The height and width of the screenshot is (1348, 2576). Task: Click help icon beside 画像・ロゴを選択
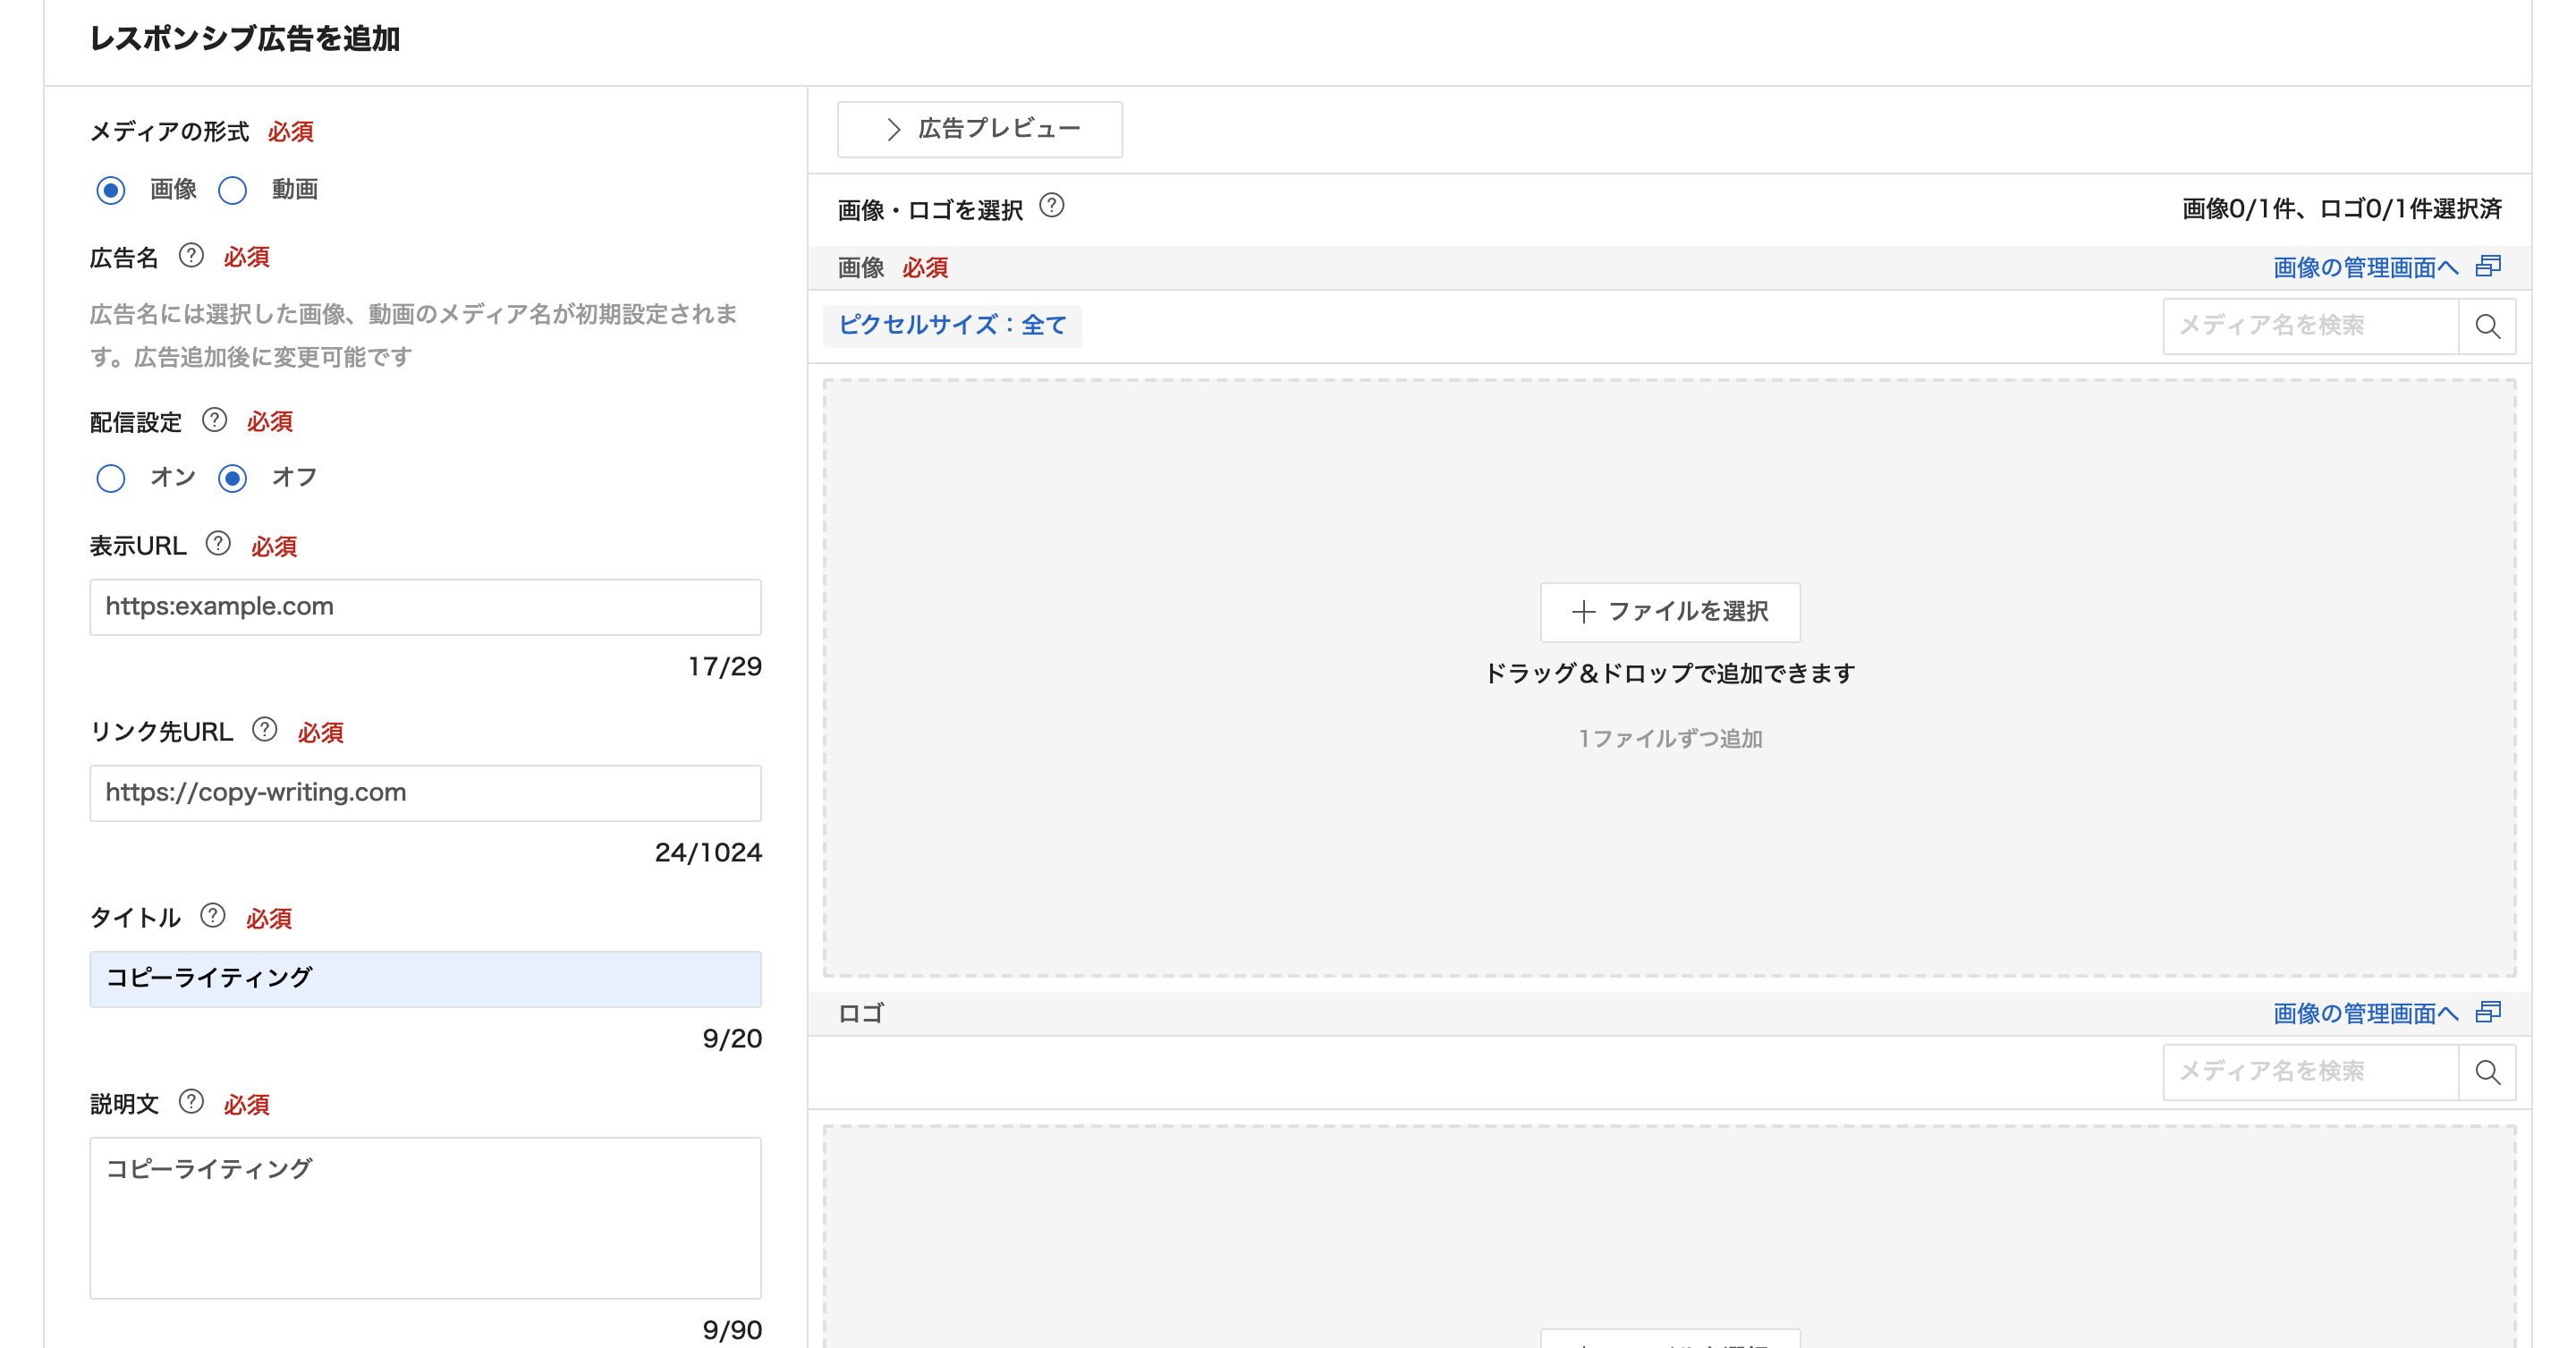point(1051,206)
